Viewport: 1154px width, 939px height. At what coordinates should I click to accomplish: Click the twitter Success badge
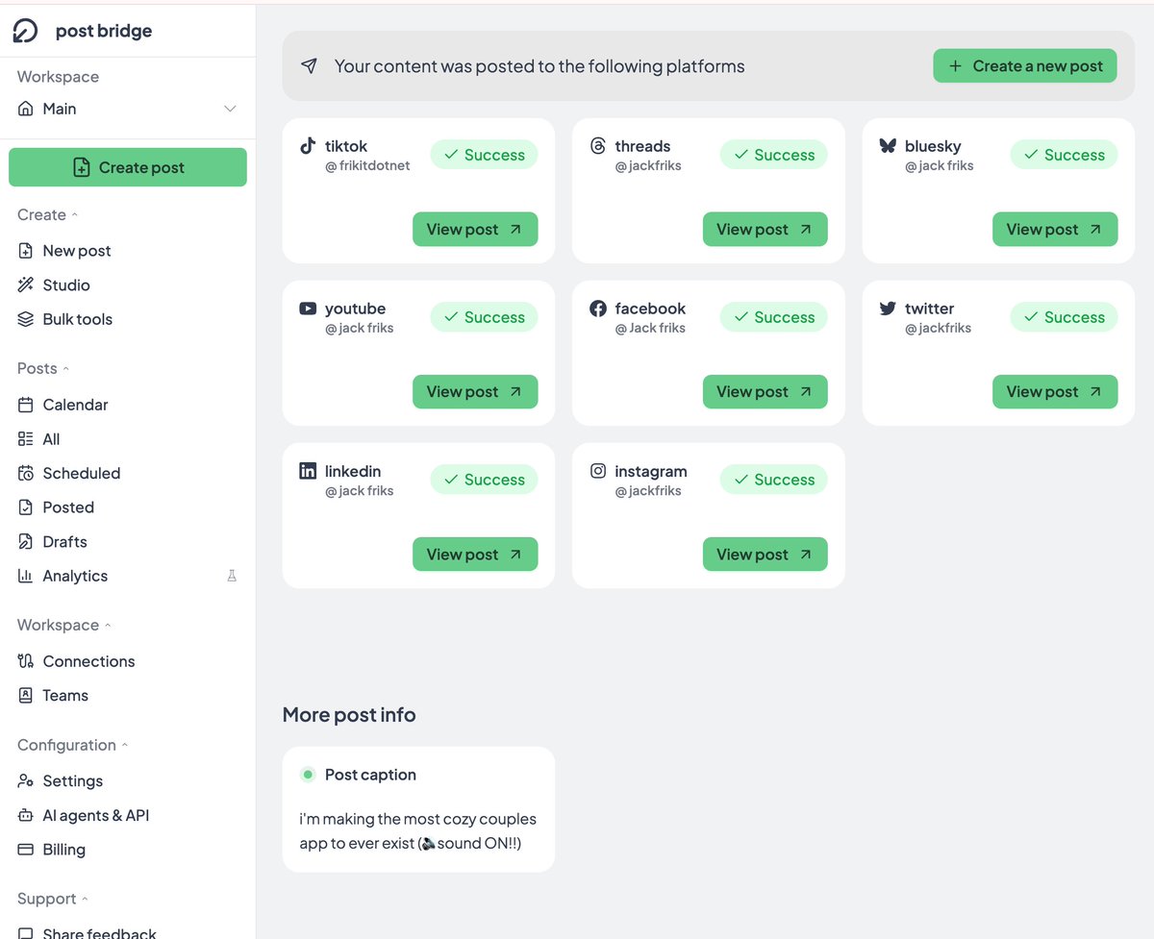click(x=1064, y=317)
